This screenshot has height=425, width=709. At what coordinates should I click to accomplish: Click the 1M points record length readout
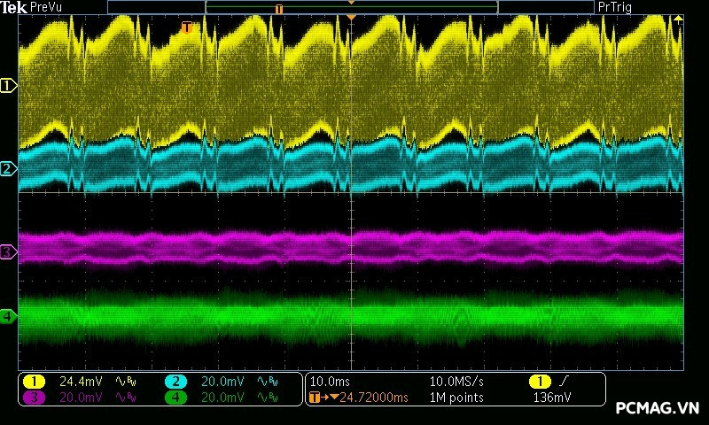(456, 398)
